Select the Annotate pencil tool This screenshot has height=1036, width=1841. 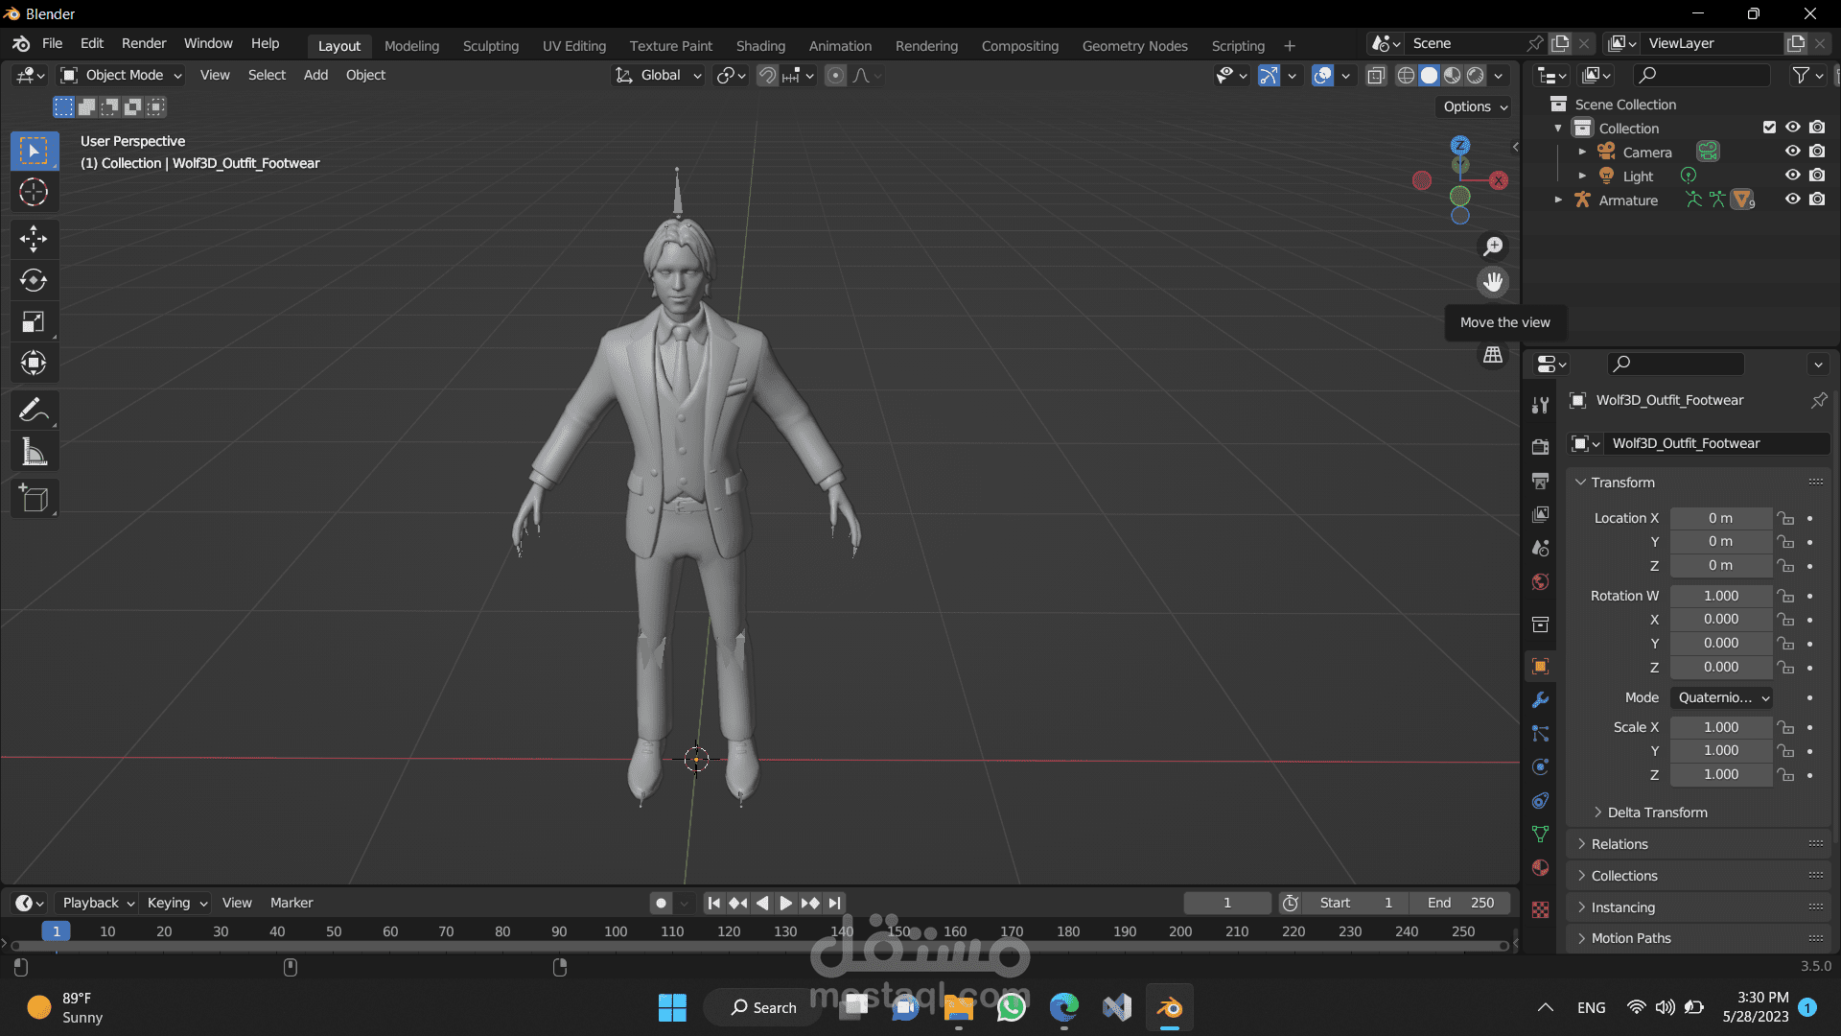tap(34, 411)
